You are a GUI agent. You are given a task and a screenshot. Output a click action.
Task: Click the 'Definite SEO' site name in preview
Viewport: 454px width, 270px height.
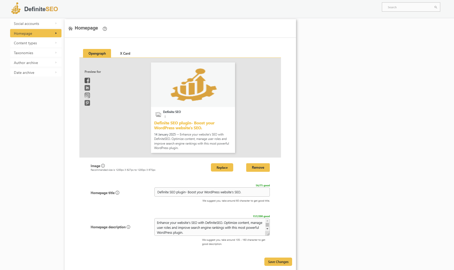pyautogui.click(x=172, y=112)
